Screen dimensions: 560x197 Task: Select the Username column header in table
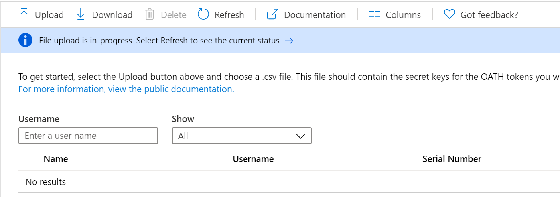tap(253, 159)
